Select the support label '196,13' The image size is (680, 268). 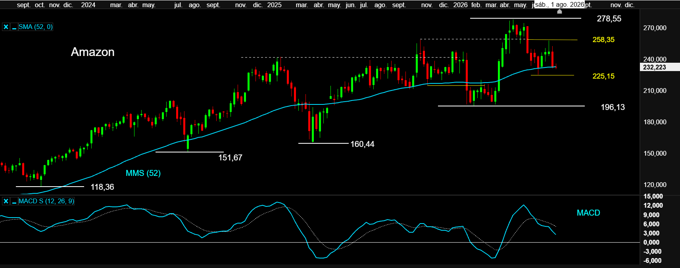(613, 107)
